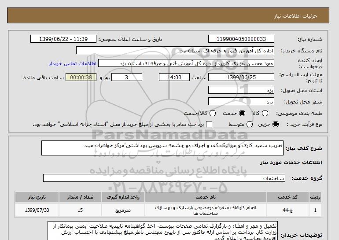This screenshot has width=339, height=240.
Task: Click the row number cell 1
Action: click(x=315, y=210)
